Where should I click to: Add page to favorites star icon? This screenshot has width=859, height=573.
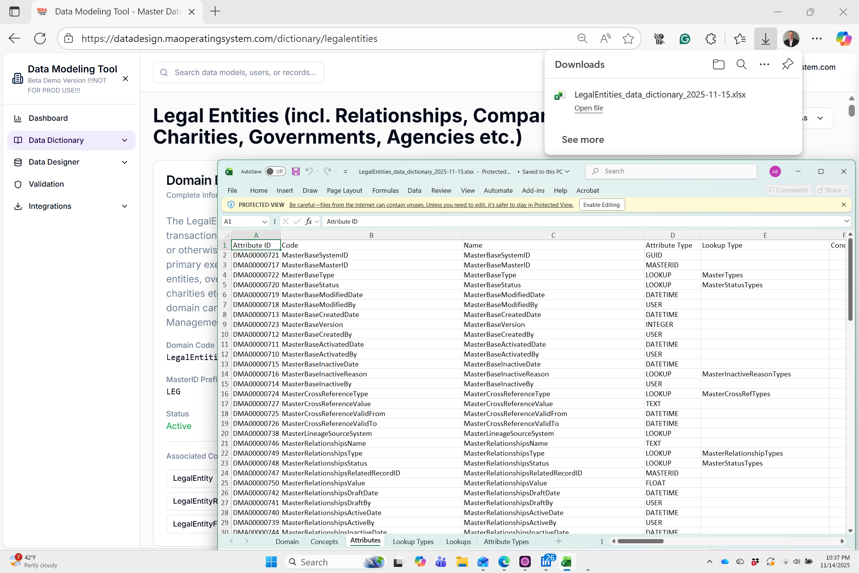pyautogui.click(x=628, y=38)
